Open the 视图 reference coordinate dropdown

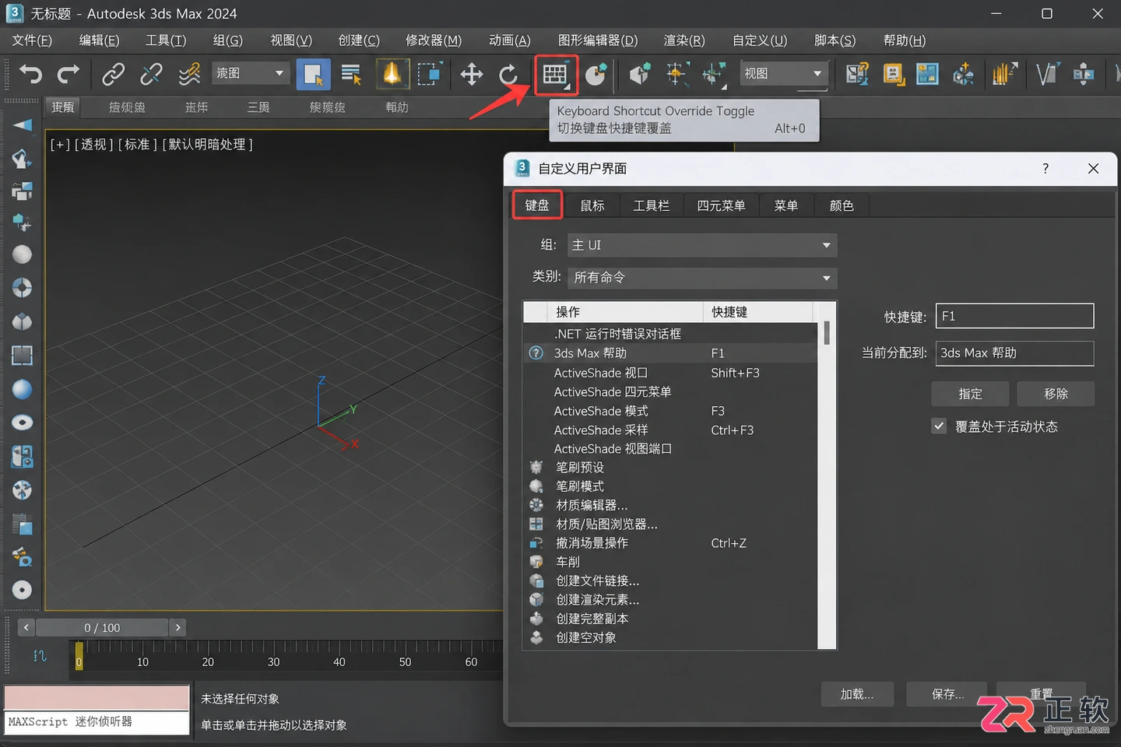[783, 74]
